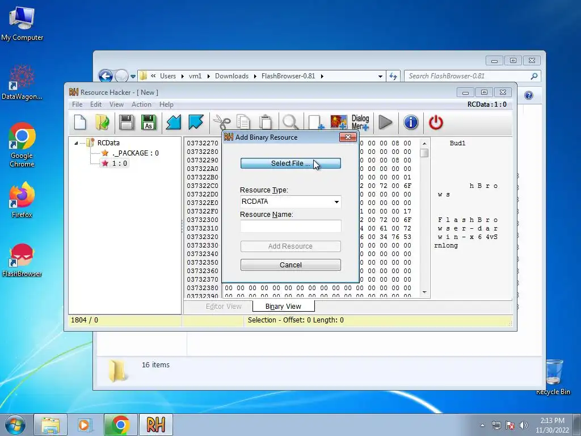581x436 pixels.
Task: Switch to the Editor View tab
Action: point(224,306)
